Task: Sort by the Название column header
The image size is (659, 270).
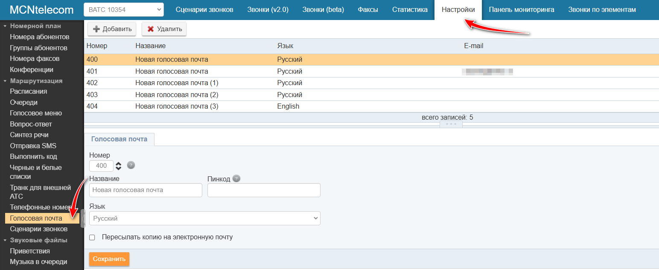Action: 150,46
